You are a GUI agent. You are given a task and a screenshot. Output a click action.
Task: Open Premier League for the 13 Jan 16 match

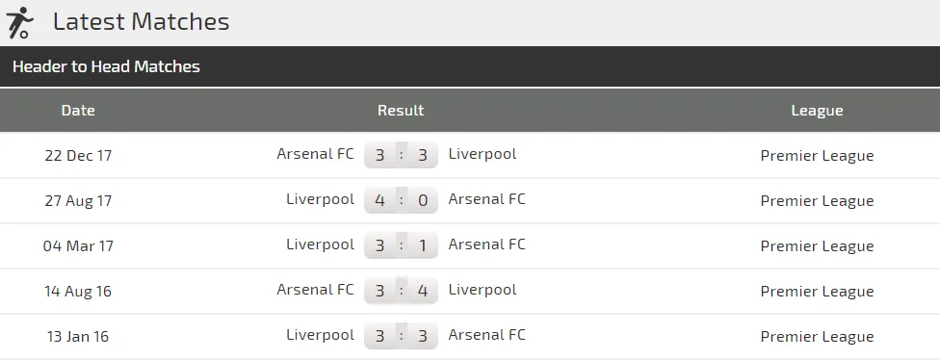click(817, 337)
